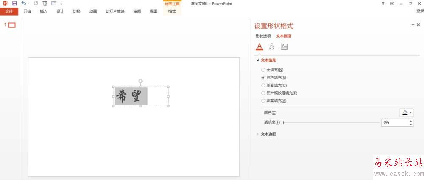Image resolution: width=424 pixels, height=180 pixels.
Task: Select 图片或纹理填充 picture fill option
Action: pos(279,93)
